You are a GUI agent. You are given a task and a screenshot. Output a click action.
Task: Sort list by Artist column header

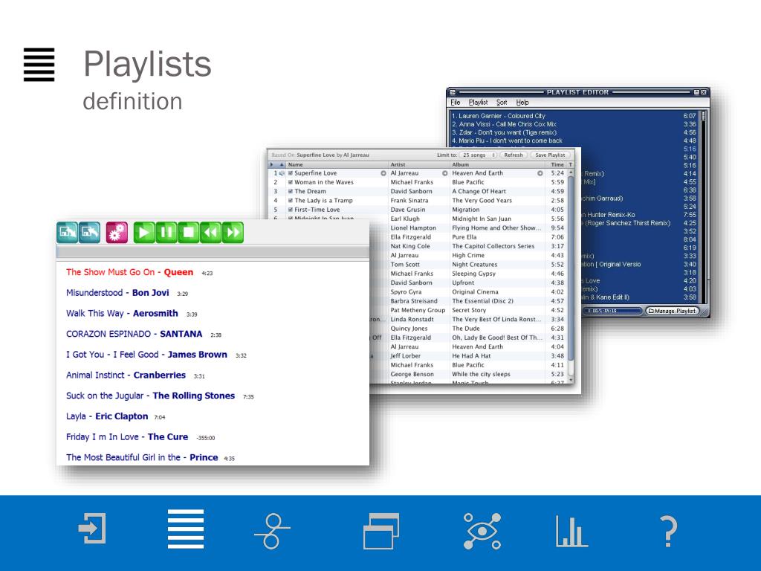click(x=419, y=164)
